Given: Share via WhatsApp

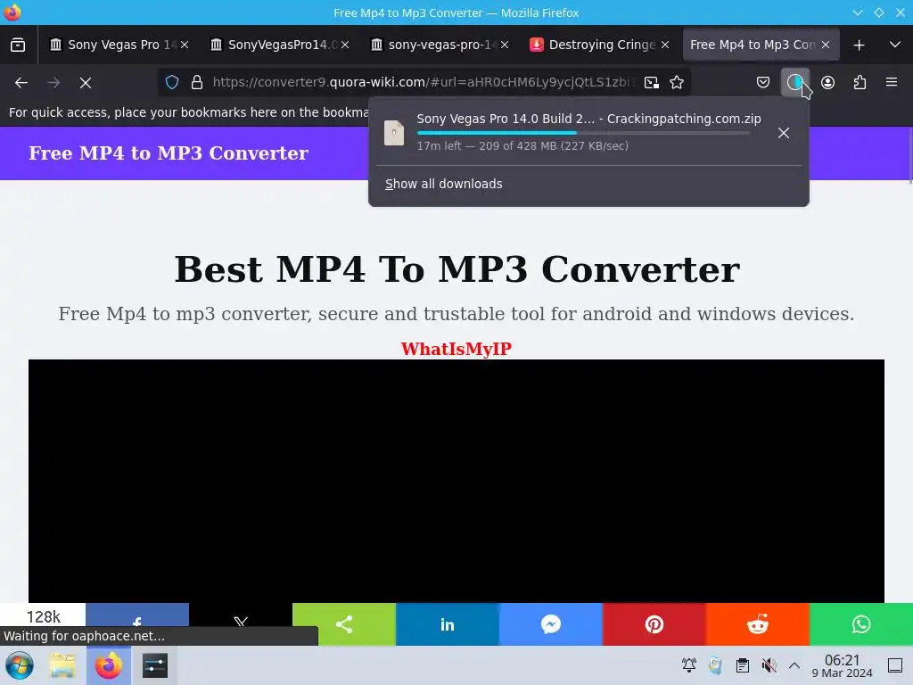Looking at the screenshot, I should (x=861, y=624).
